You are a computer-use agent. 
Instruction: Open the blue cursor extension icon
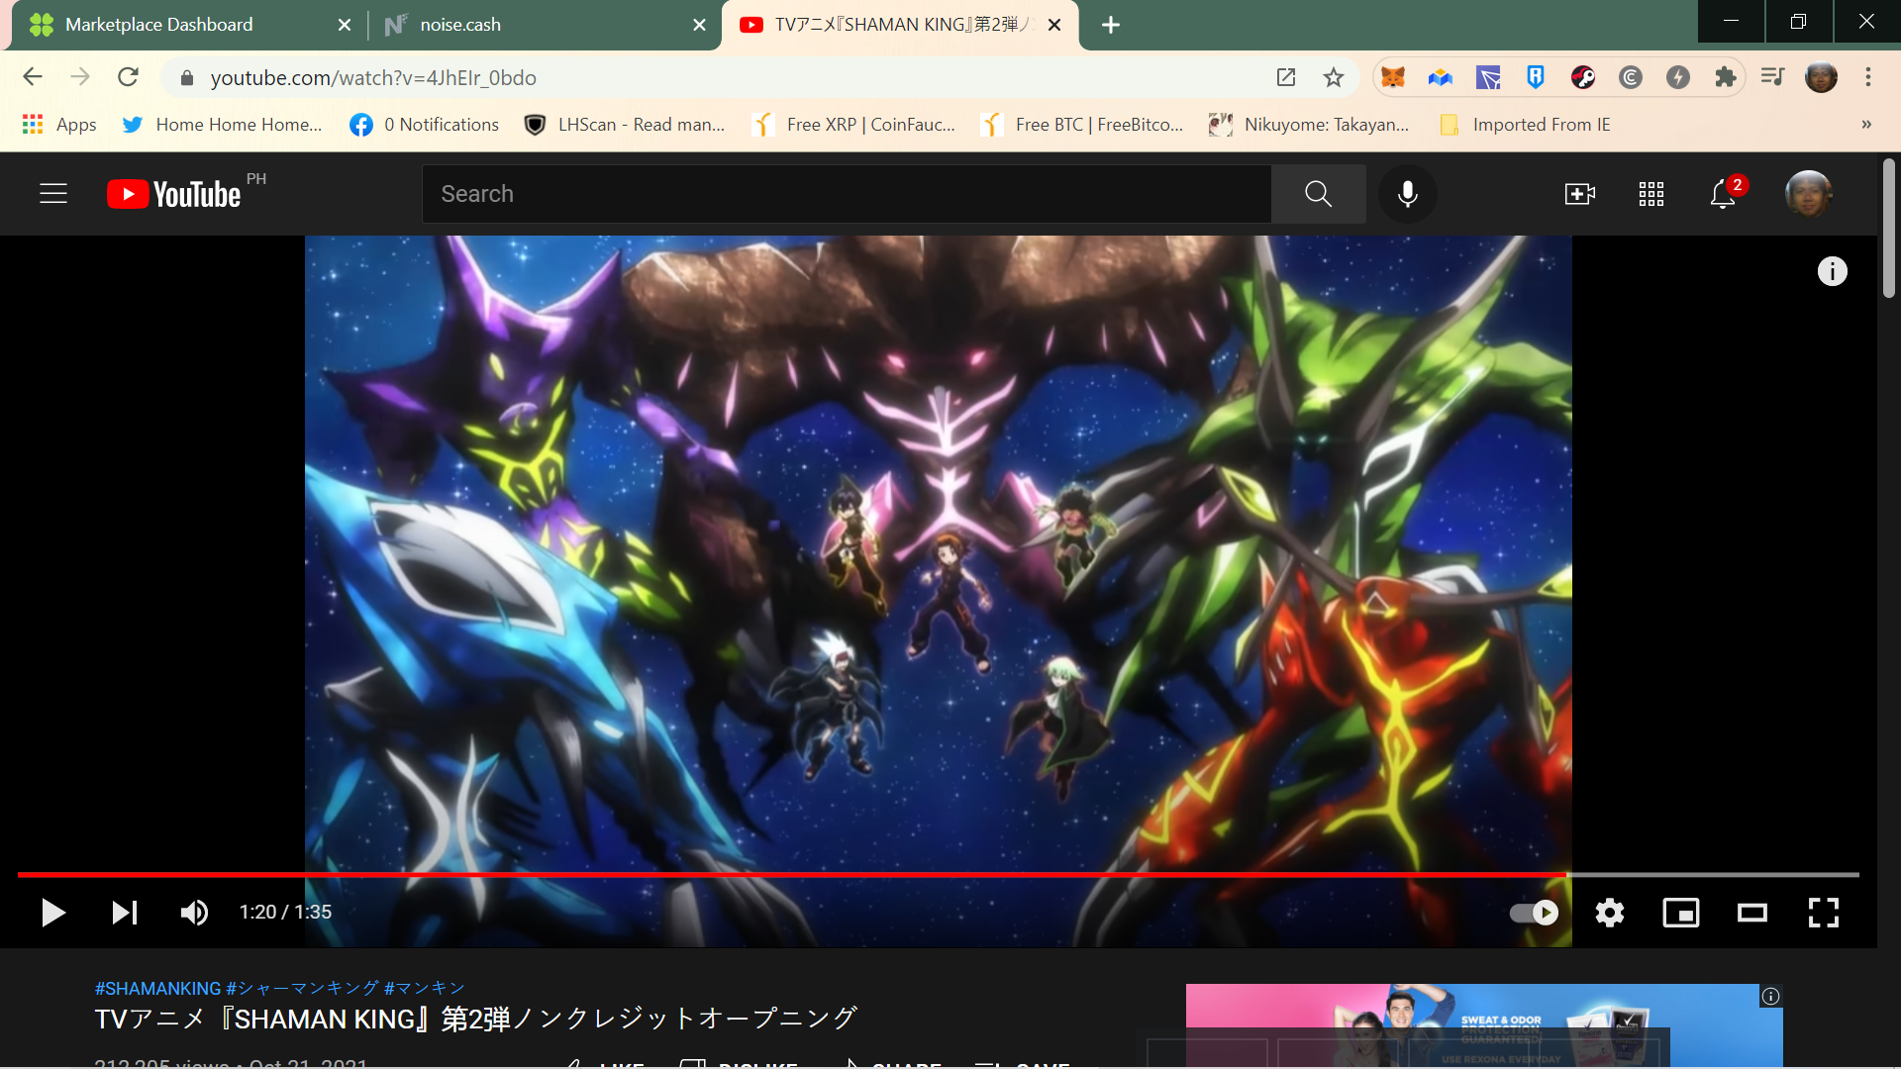1488,77
